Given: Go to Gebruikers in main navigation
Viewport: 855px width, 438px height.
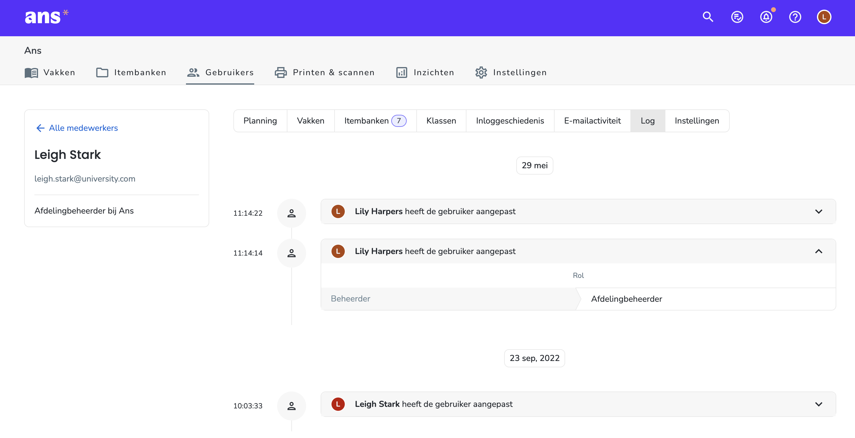Looking at the screenshot, I should coord(220,73).
